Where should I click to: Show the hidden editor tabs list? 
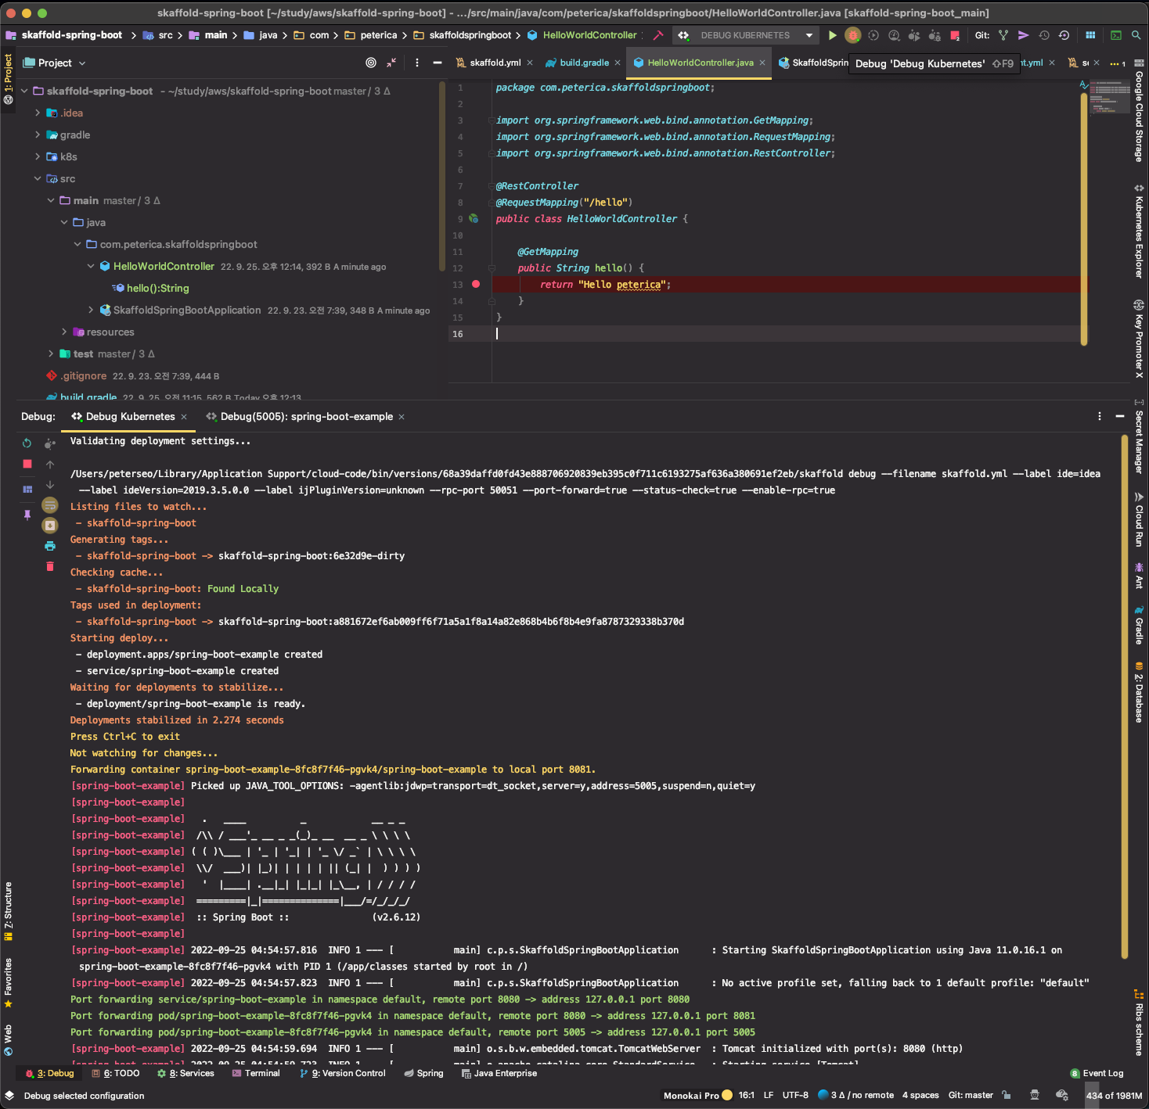coord(1117,63)
